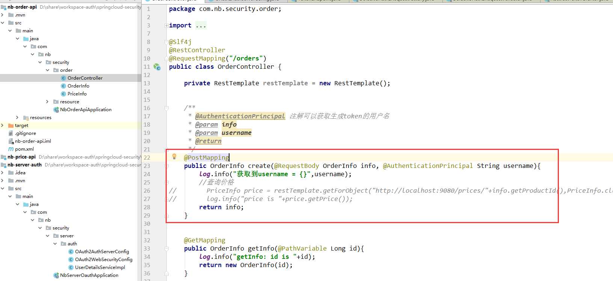Collapse the auth package chevron

pos(55,244)
